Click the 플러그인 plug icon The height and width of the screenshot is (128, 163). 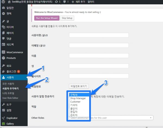pyautogui.click(x=4, y=72)
